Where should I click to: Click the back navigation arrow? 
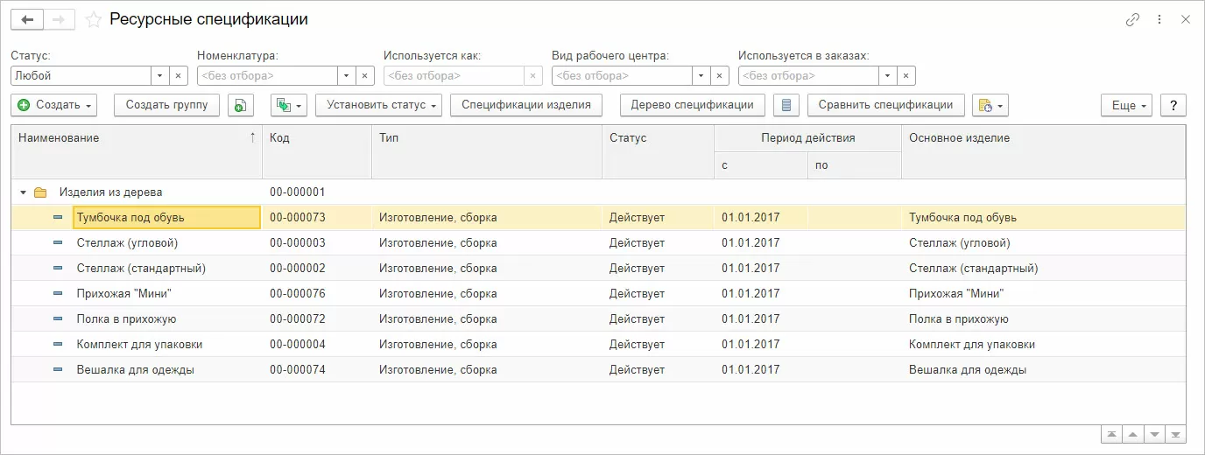(27, 19)
